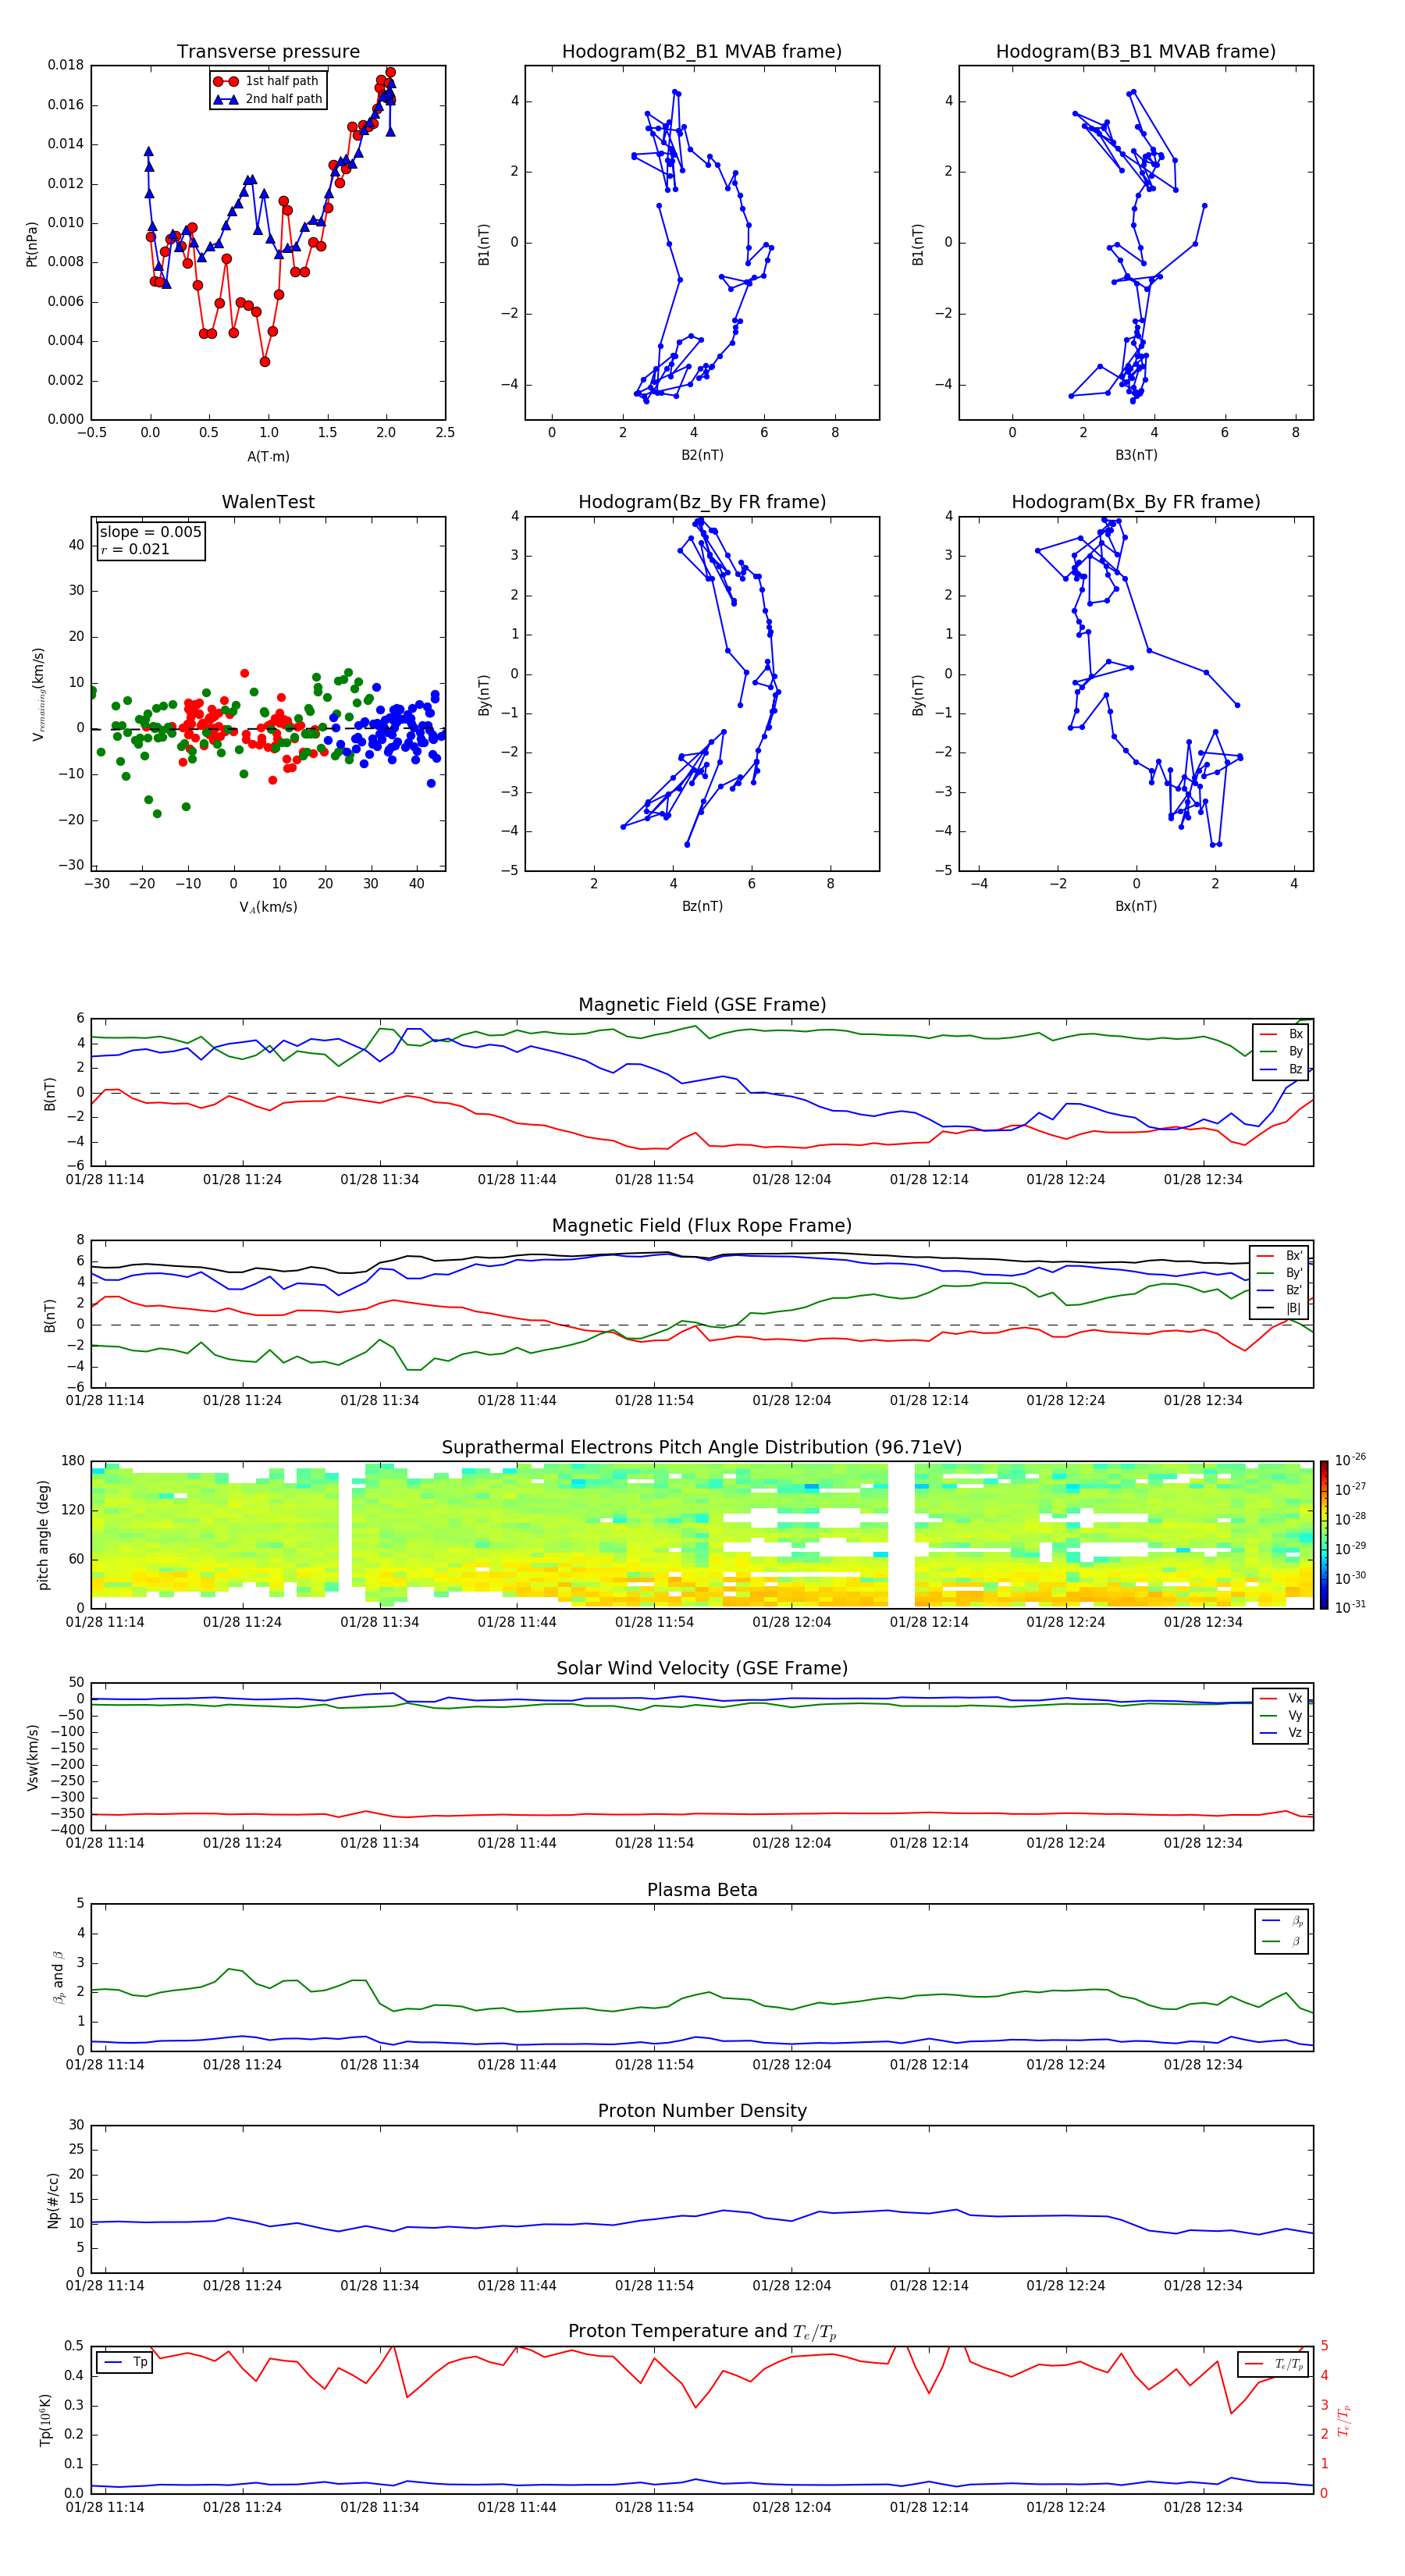Click the "Np(#/cc)" y-axis label

click(53, 2200)
